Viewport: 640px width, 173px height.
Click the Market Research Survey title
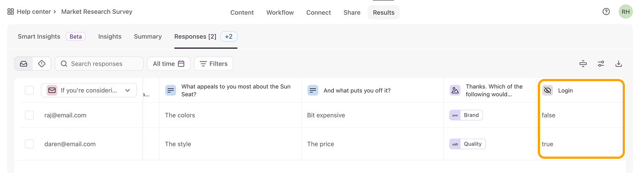tap(97, 12)
